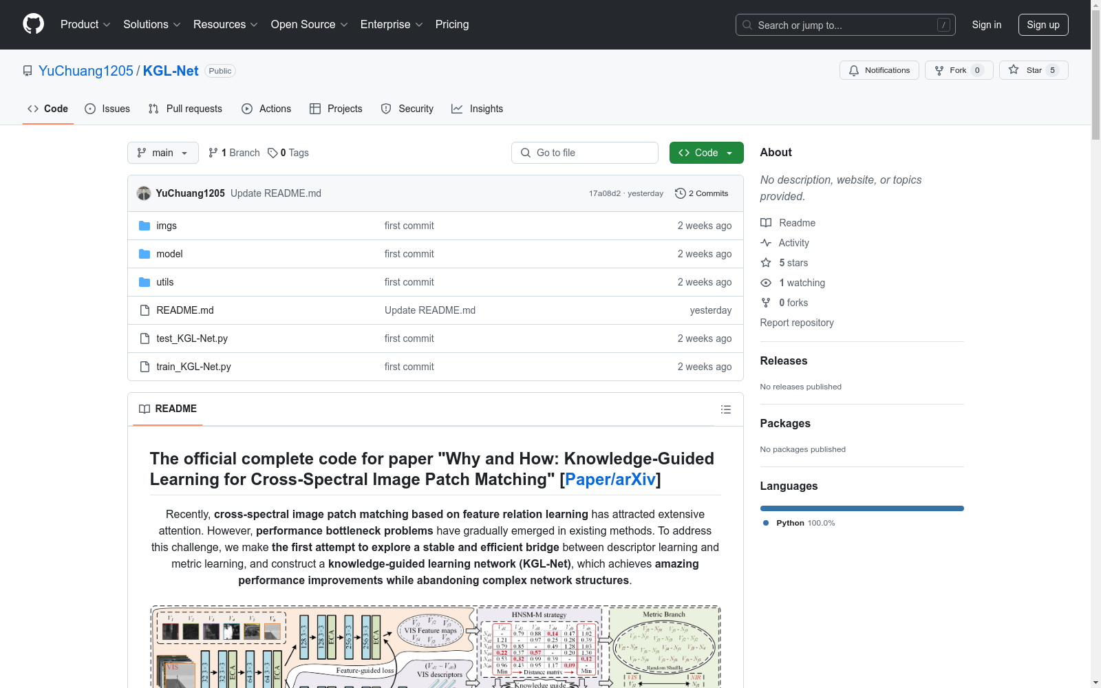Open the Resources dropdown

226,25
